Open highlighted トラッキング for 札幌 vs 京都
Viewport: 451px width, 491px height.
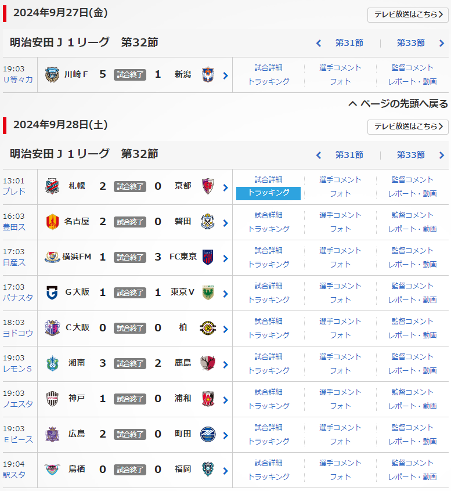268,193
